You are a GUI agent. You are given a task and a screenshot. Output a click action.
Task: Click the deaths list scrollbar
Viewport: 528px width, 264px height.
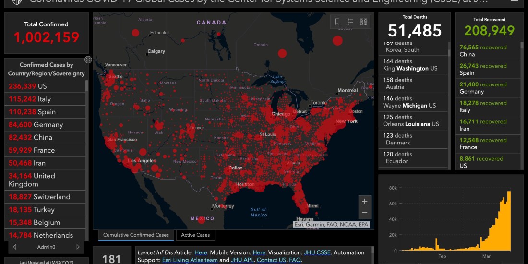tap(449, 106)
